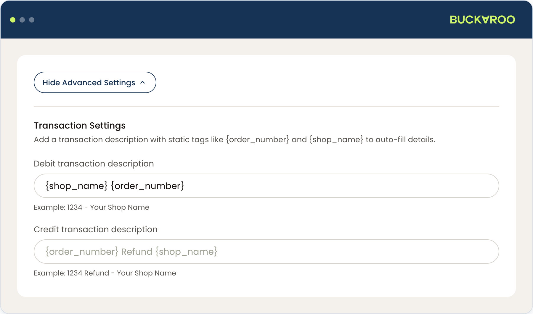This screenshot has width=533, height=314.
Task: Collapse the Hide Advanced Settings button
Action: coord(95,82)
